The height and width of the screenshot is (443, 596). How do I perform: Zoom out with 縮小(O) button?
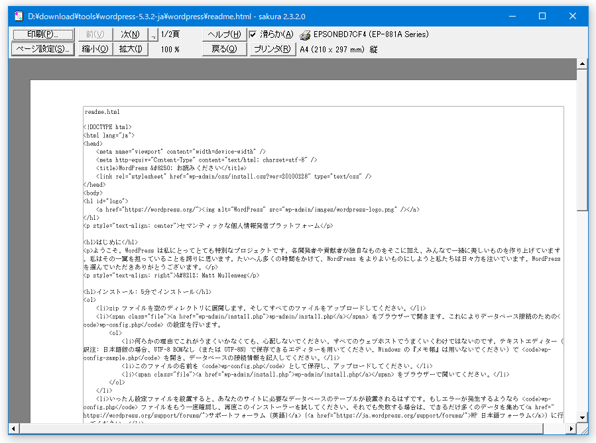tap(95, 50)
